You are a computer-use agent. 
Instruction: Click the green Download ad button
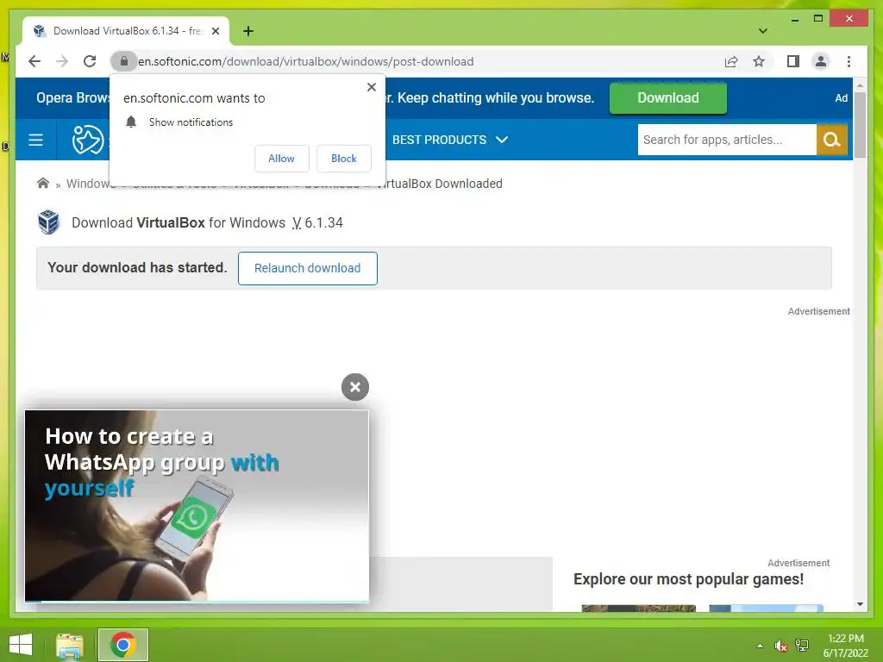point(668,98)
